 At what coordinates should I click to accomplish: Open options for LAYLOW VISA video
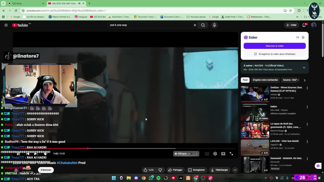tap(307, 142)
